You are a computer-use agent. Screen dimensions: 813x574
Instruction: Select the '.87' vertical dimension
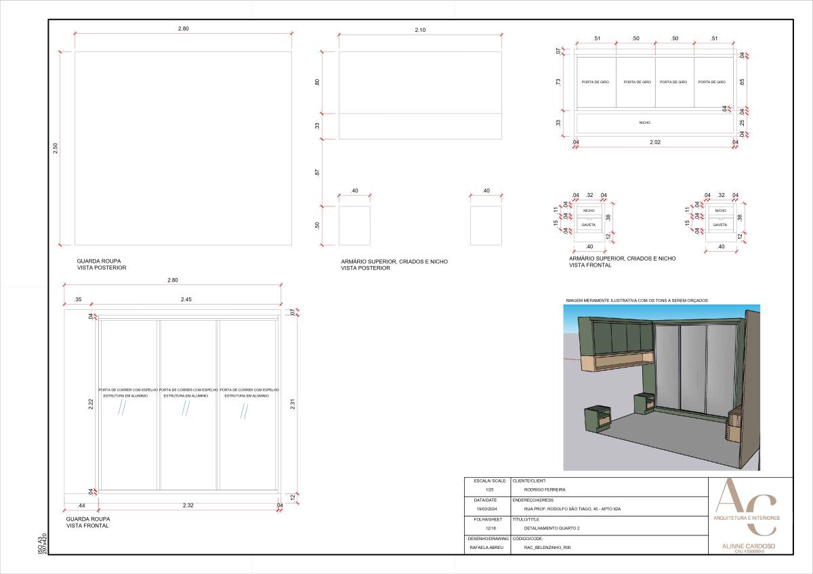317,173
